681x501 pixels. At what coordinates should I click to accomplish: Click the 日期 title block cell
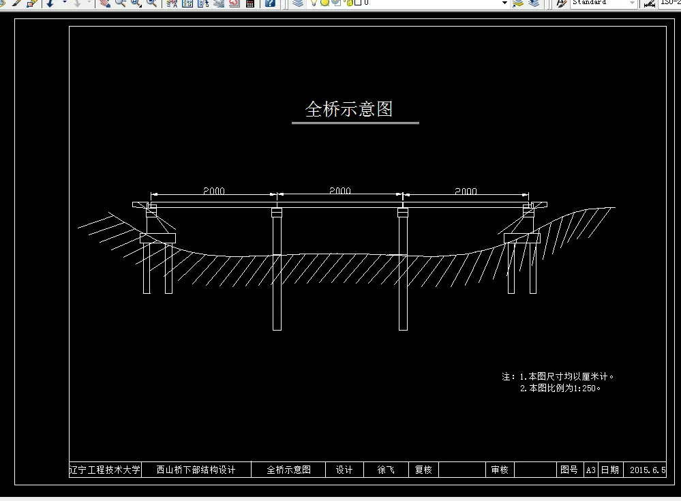pyautogui.click(x=610, y=470)
